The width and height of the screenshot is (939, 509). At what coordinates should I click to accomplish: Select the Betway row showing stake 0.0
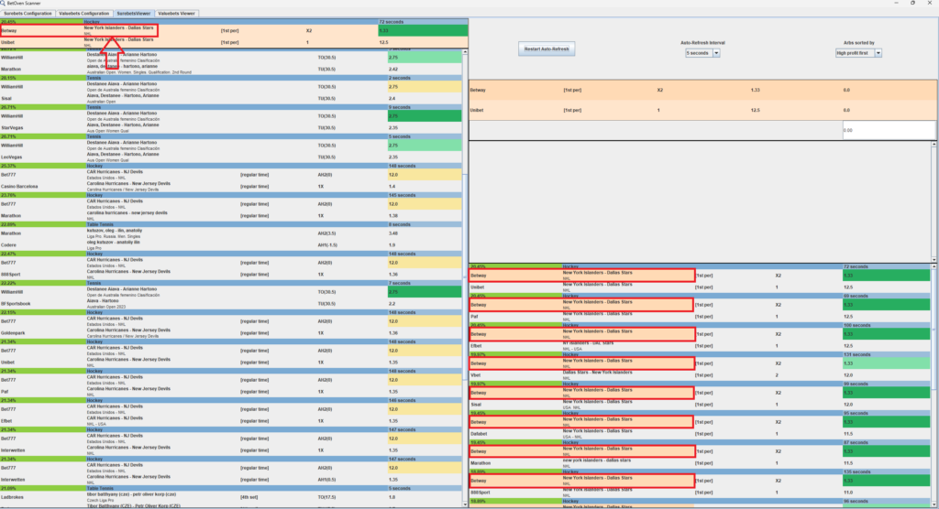tap(702, 91)
